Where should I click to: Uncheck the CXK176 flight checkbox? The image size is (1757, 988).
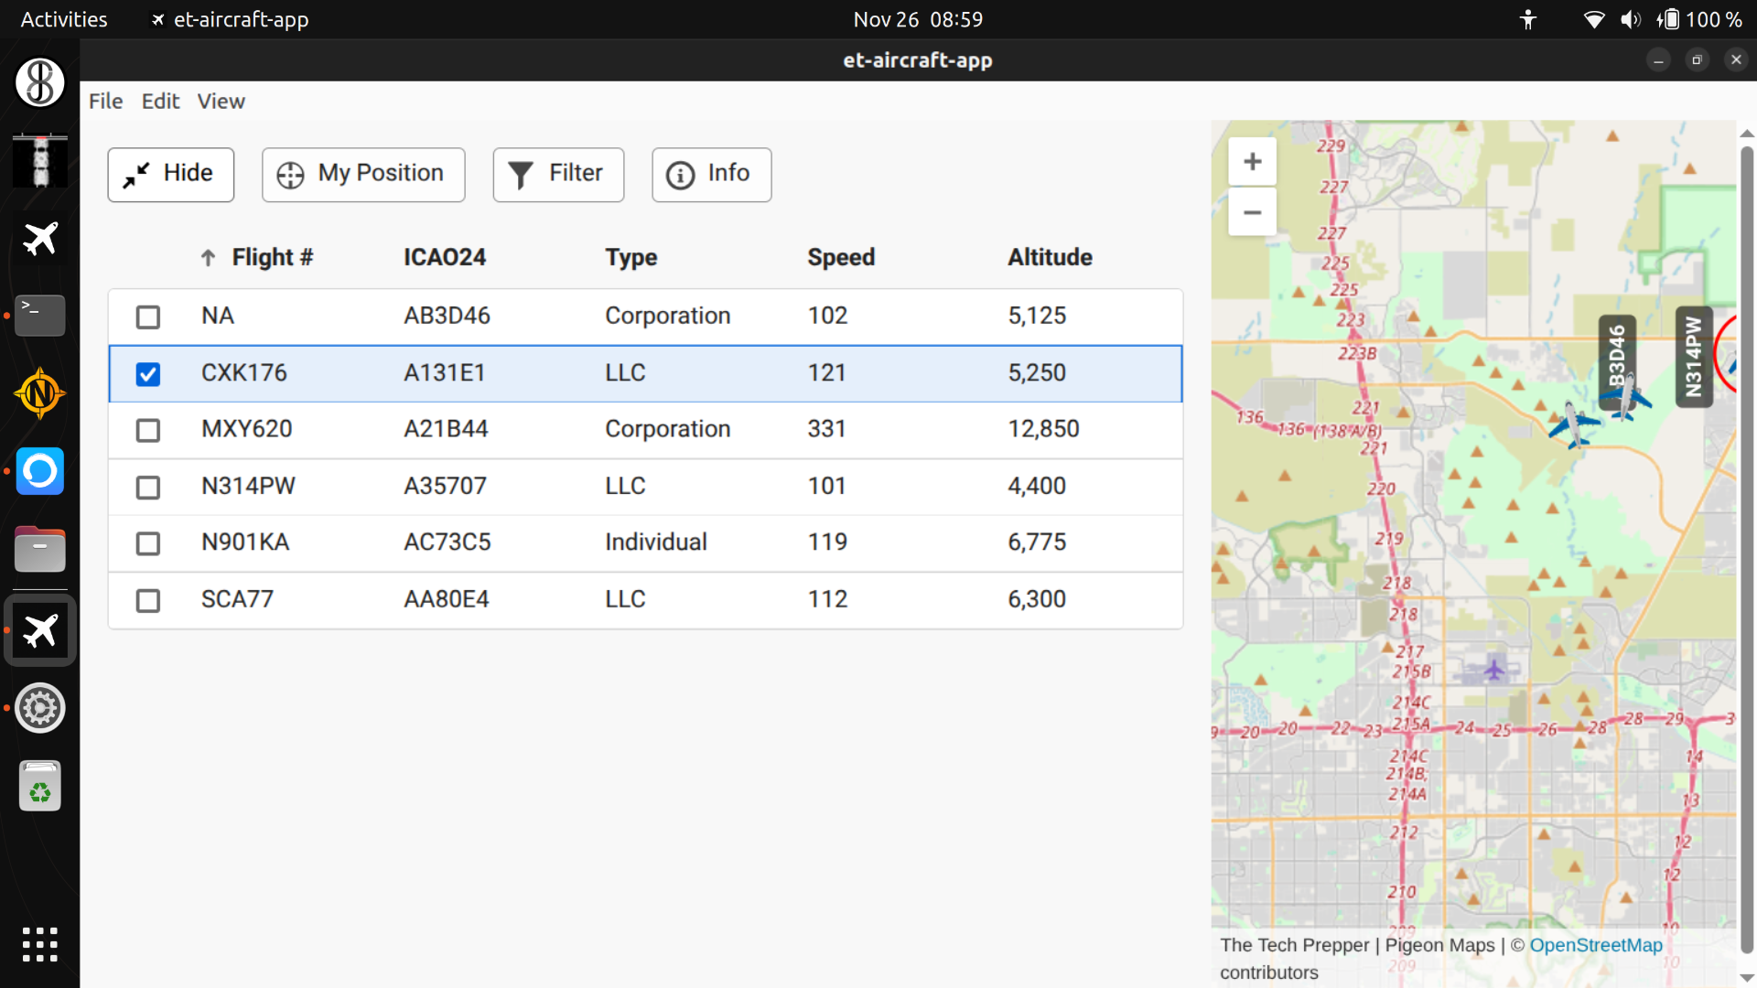(x=147, y=374)
